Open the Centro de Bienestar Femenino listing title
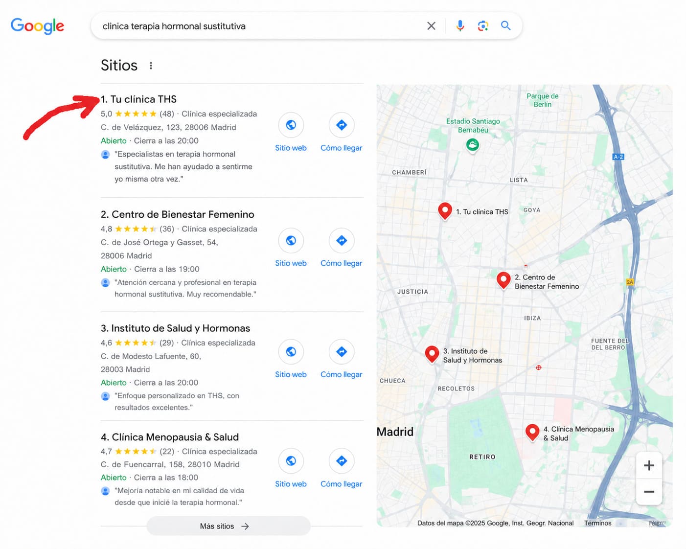The height and width of the screenshot is (549, 686). [x=178, y=214]
